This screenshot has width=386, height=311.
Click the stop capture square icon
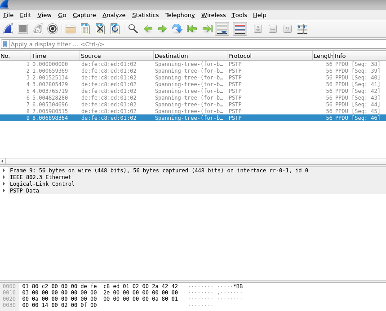23,29
